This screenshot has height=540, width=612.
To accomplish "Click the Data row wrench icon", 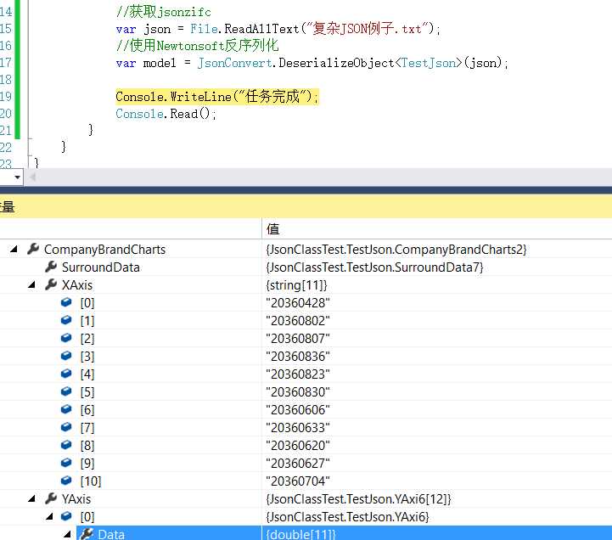I will 87,534.
